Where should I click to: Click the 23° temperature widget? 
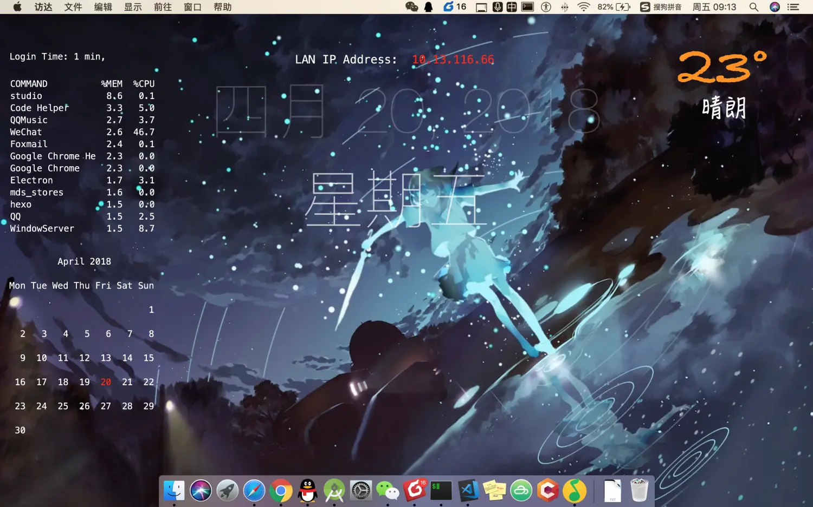[x=722, y=67]
